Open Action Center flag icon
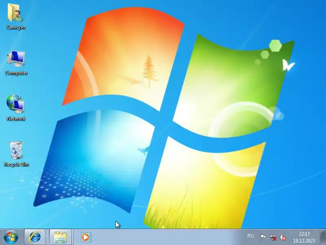Viewport: 326px width, 245px height. (263, 237)
